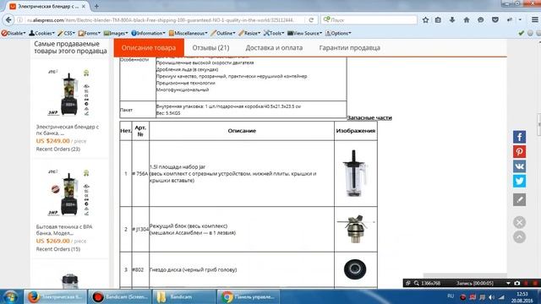Screen dimensions: 541x304
Task: Open the Pocket shield icon in toolbar
Action: pos(495,20)
